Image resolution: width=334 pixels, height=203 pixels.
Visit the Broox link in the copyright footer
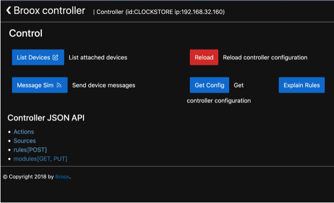(x=62, y=177)
